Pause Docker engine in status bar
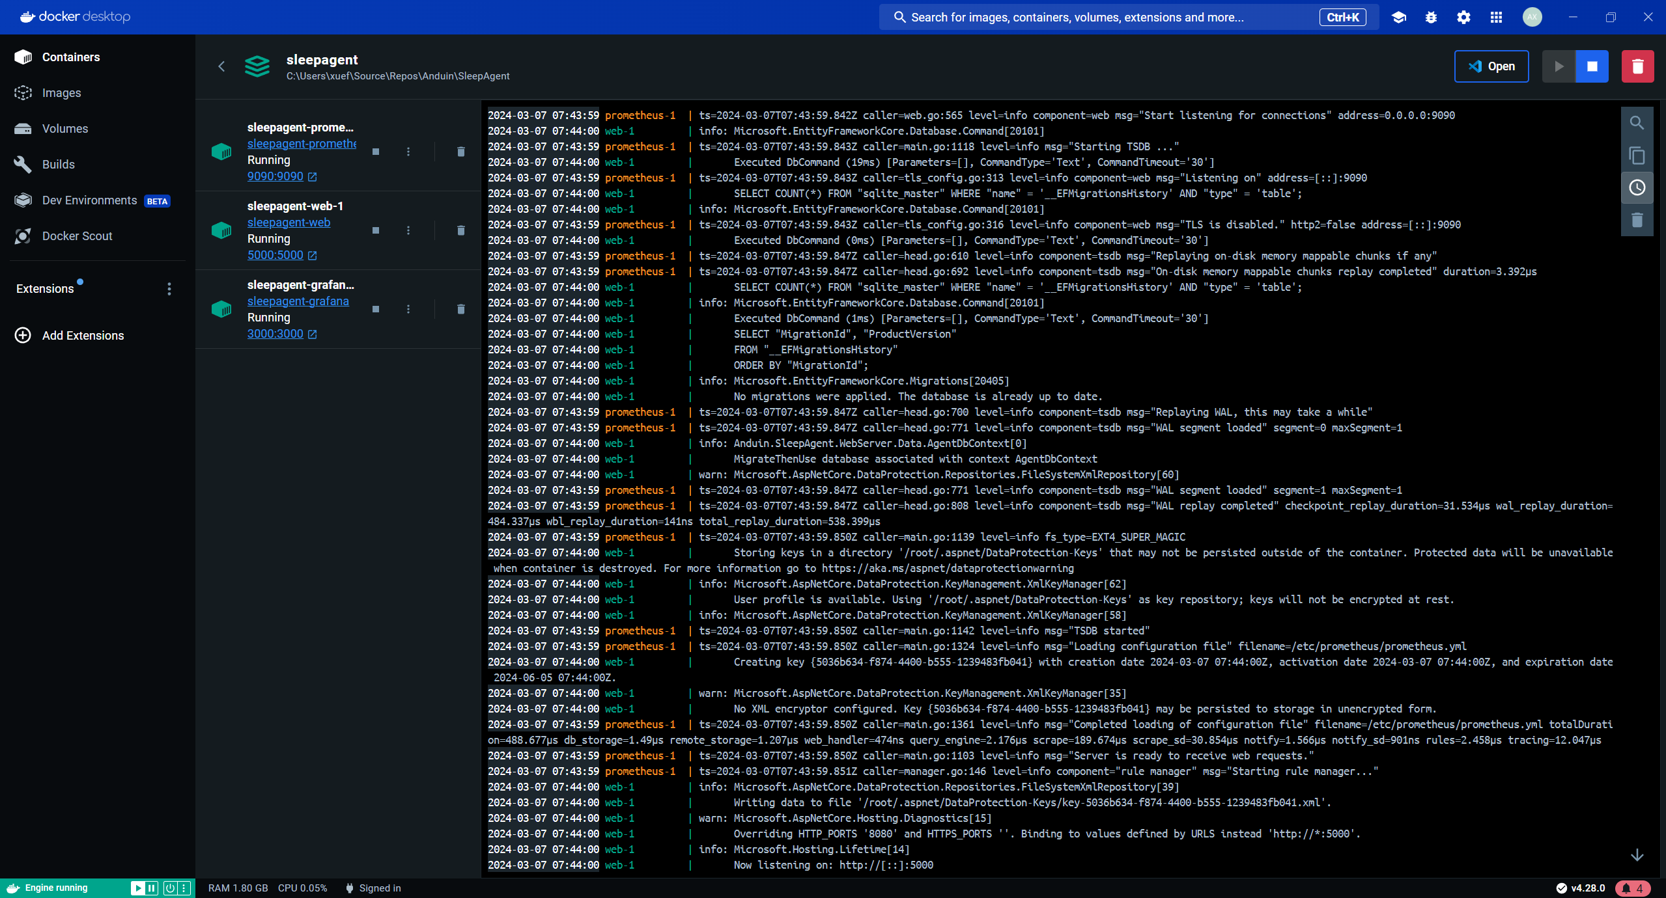 click(x=152, y=888)
